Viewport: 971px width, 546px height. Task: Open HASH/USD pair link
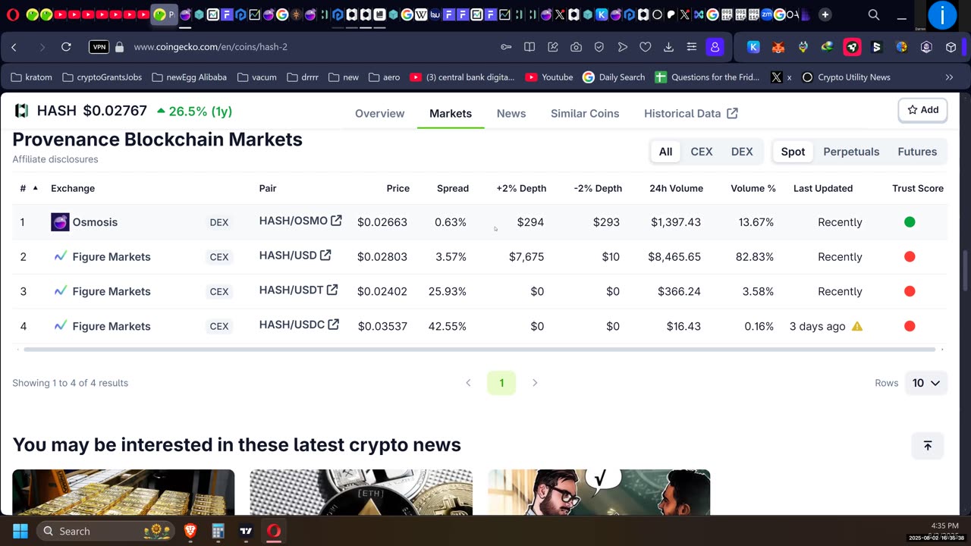tap(295, 256)
